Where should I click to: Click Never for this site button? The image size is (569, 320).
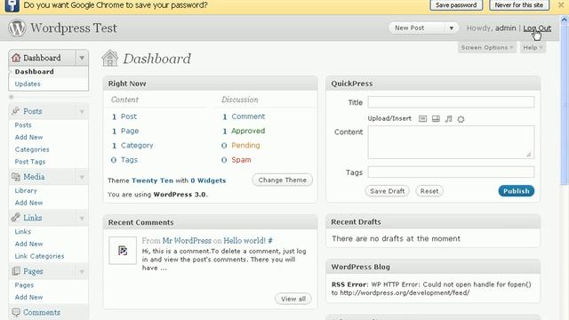point(519,5)
